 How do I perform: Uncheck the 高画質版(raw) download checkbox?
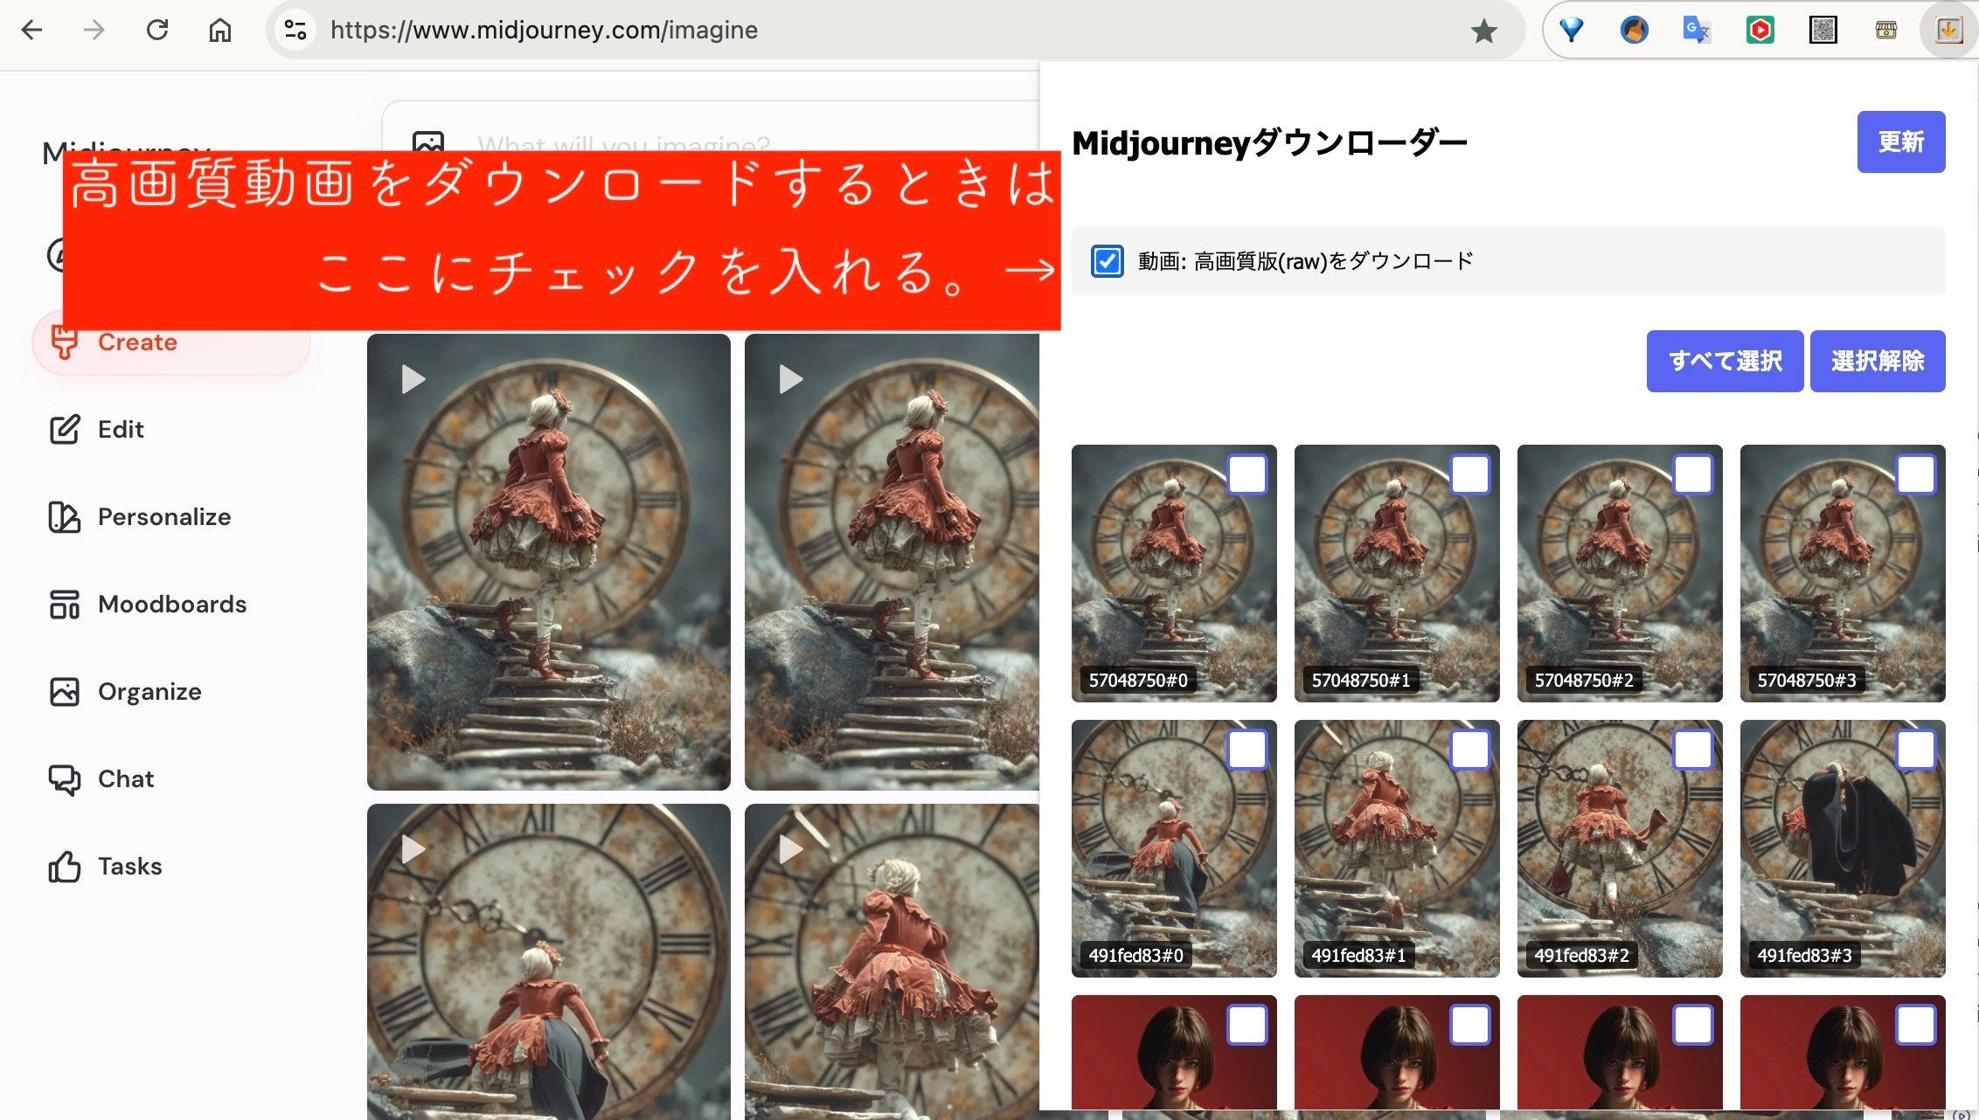tap(1108, 261)
